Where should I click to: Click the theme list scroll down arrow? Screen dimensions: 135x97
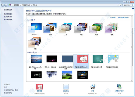click(132, 81)
